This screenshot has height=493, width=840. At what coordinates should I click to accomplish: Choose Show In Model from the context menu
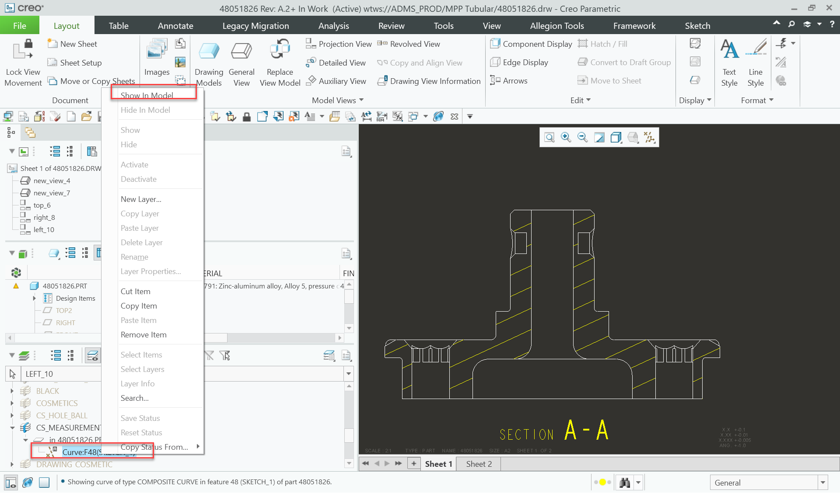click(x=147, y=95)
